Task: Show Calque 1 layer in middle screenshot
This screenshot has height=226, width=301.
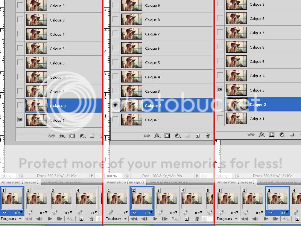Action: [115, 119]
